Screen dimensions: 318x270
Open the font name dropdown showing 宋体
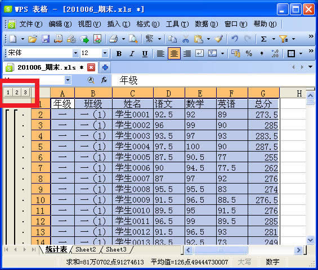[x=75, y=53]
